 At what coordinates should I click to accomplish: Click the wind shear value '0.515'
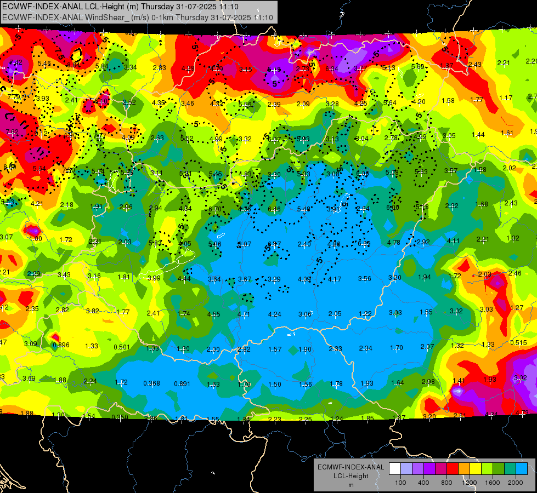518,343
